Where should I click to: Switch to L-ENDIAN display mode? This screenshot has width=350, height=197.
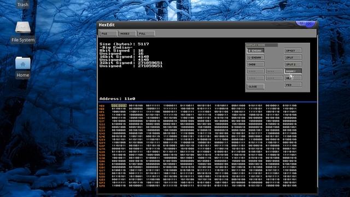click(x=255, y=57)
